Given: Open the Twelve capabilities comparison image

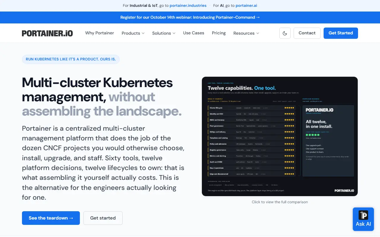Looking at the screenshot, I should [280, 136].
